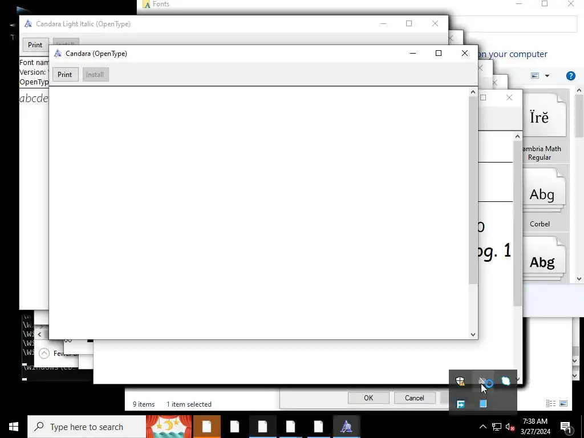Click the theater curtain search highlight icon
The width and height of the screenshot is (584, 438).
[x=169, y=427]
